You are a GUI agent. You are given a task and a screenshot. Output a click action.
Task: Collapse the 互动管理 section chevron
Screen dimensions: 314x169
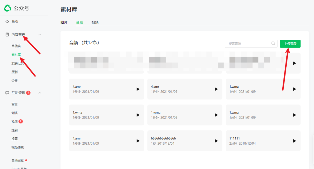pos(40,93)
